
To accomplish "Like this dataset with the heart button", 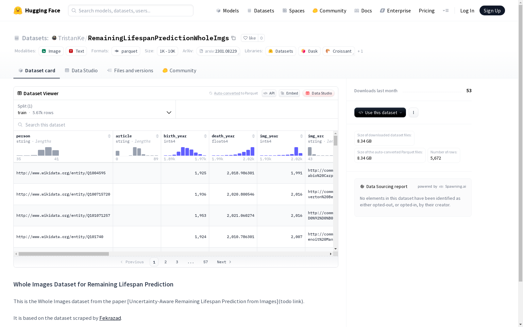I will 249,38.
